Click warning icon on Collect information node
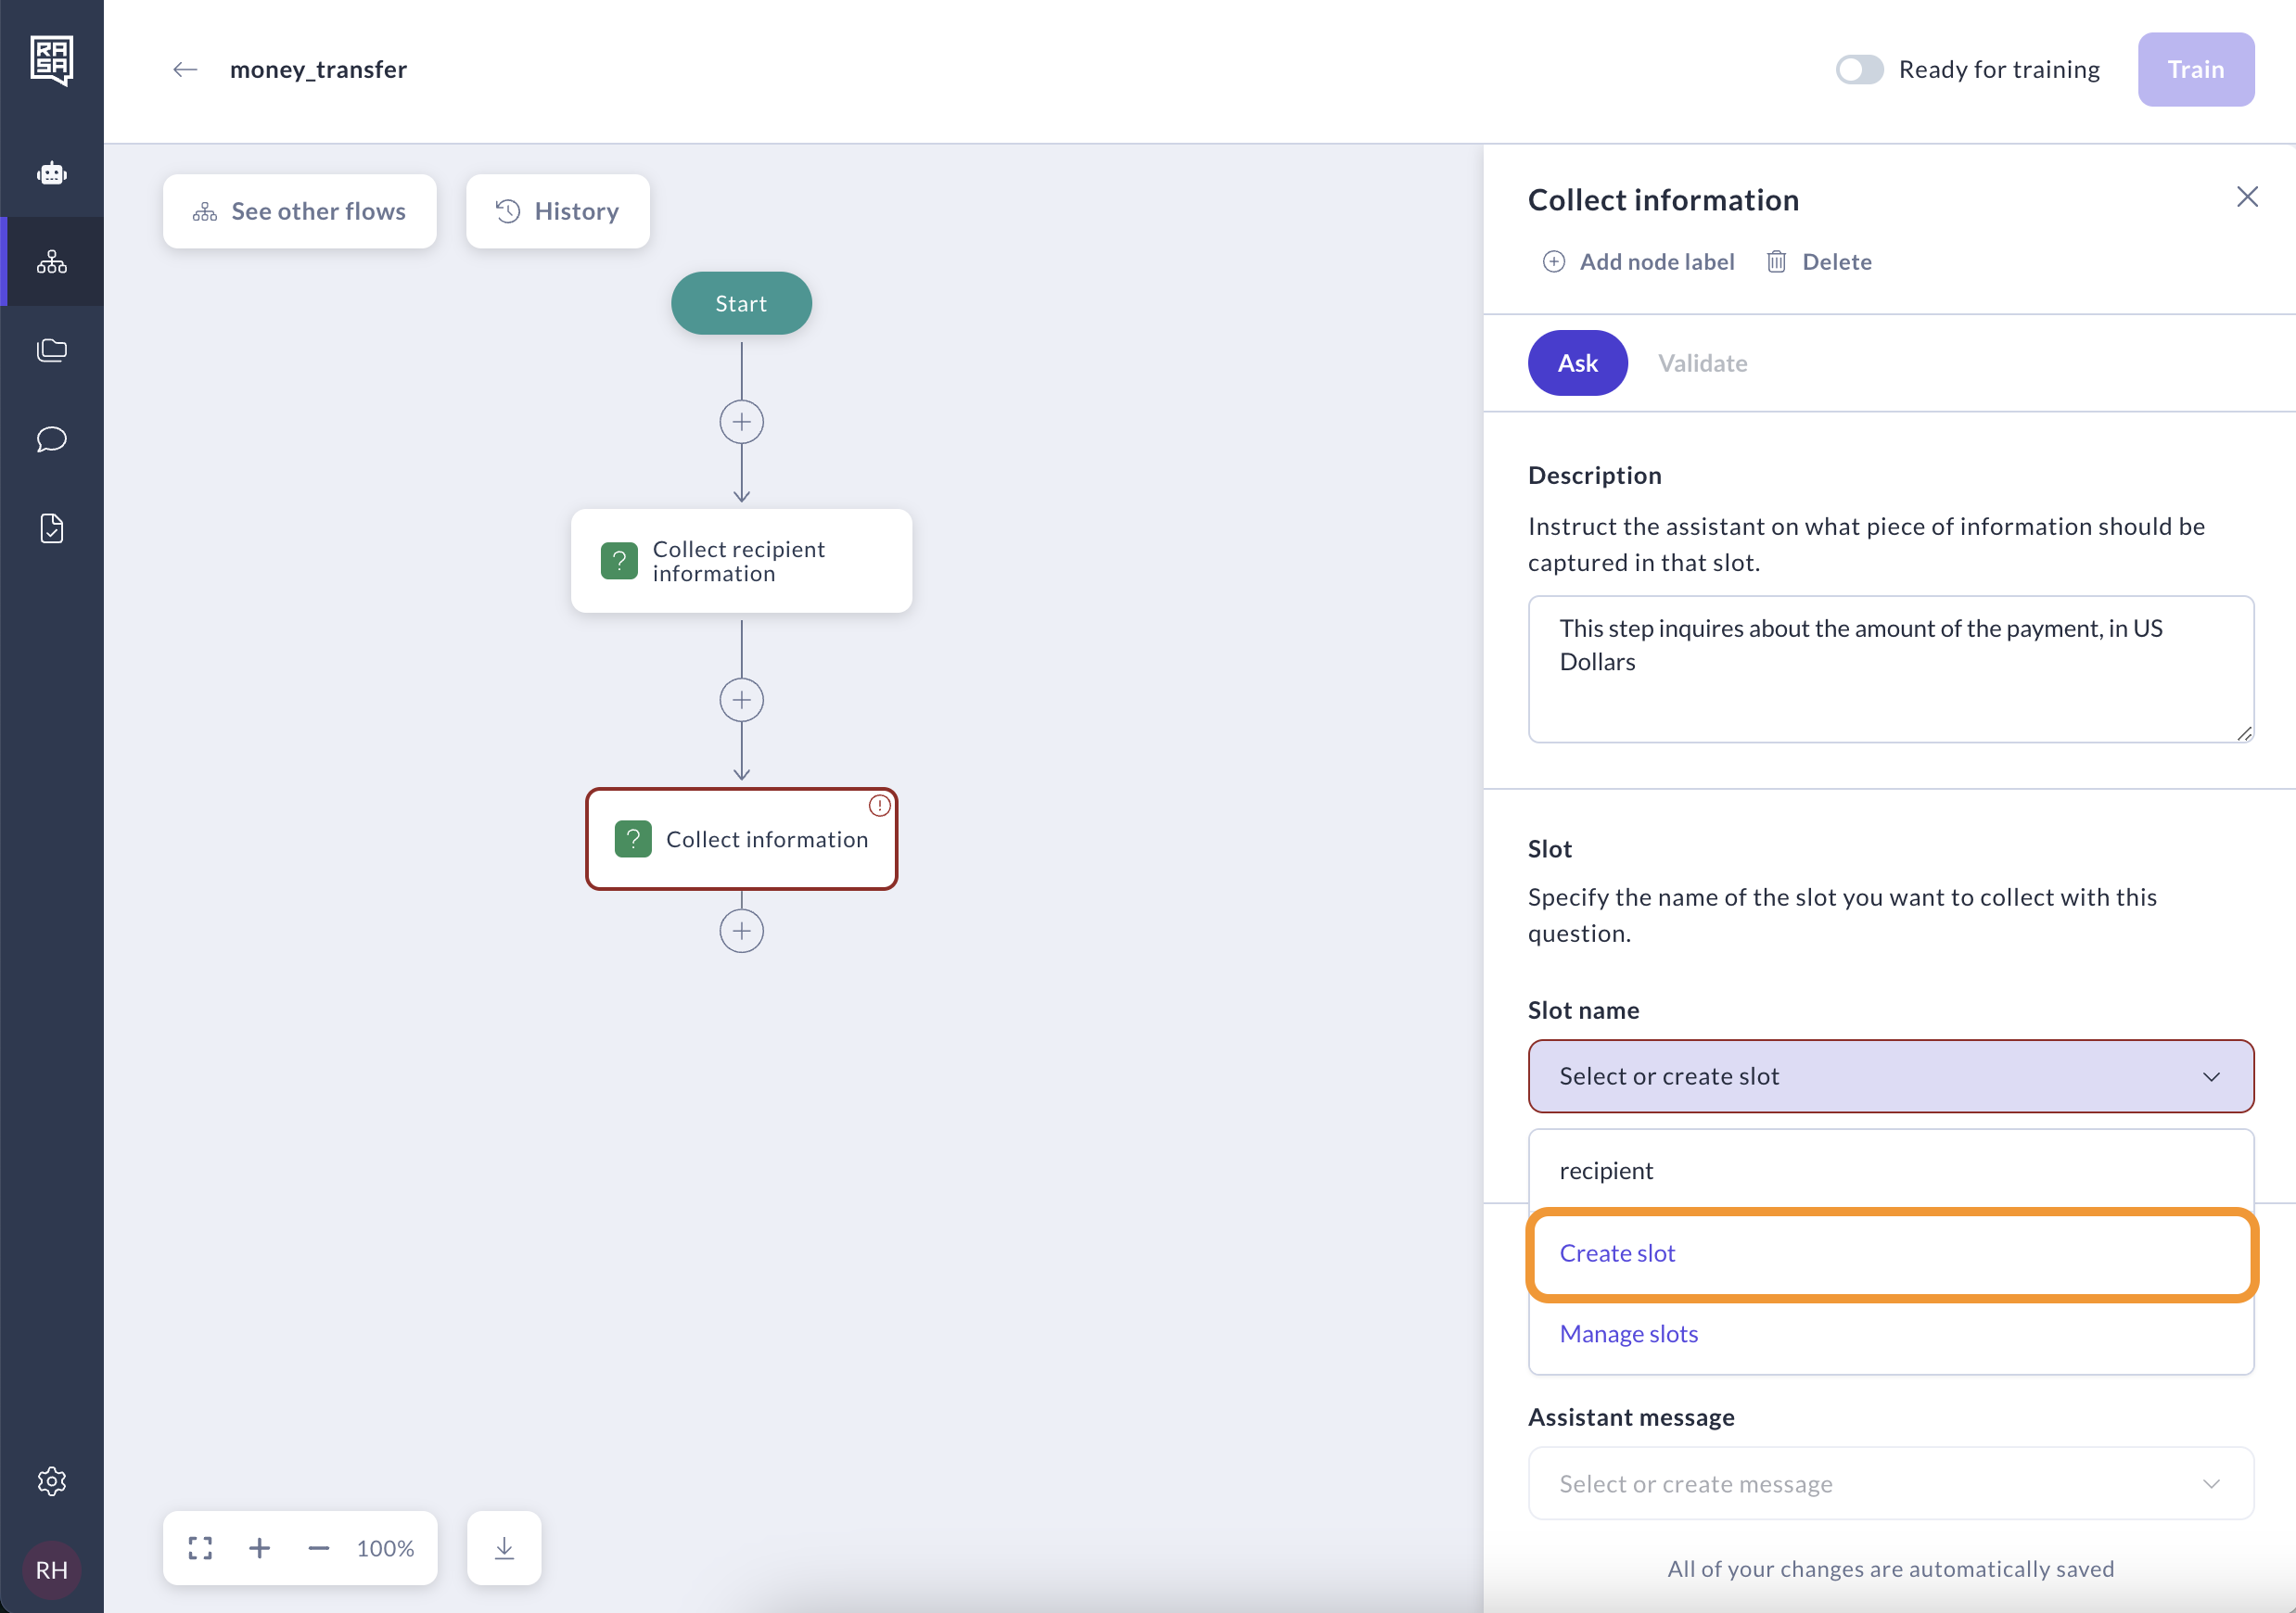2296x1613 pixels. coord(879,806)
